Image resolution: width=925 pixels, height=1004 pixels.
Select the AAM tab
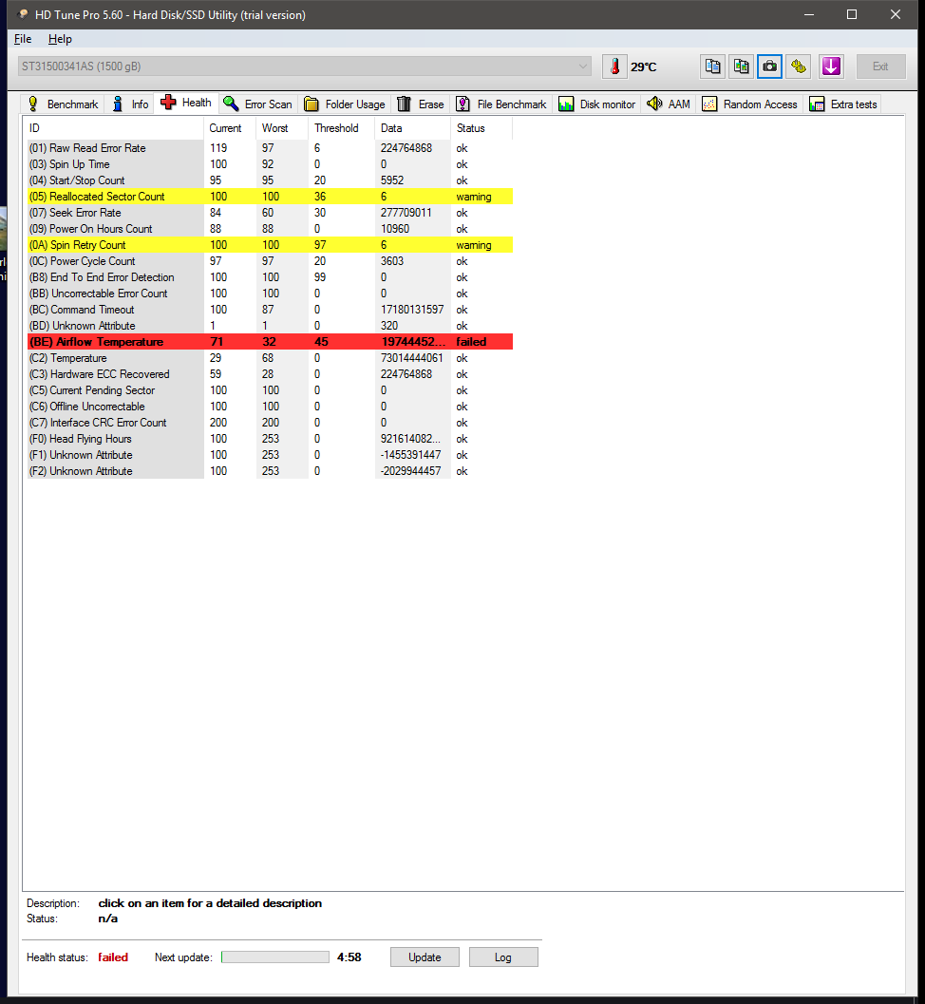pyautogui.click(x=669, y=104)
